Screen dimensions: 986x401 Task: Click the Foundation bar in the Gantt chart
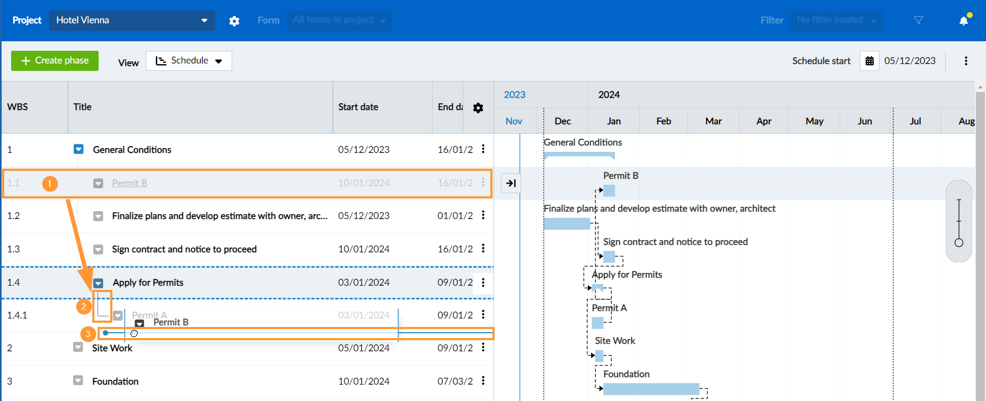(x=651, y=389)
